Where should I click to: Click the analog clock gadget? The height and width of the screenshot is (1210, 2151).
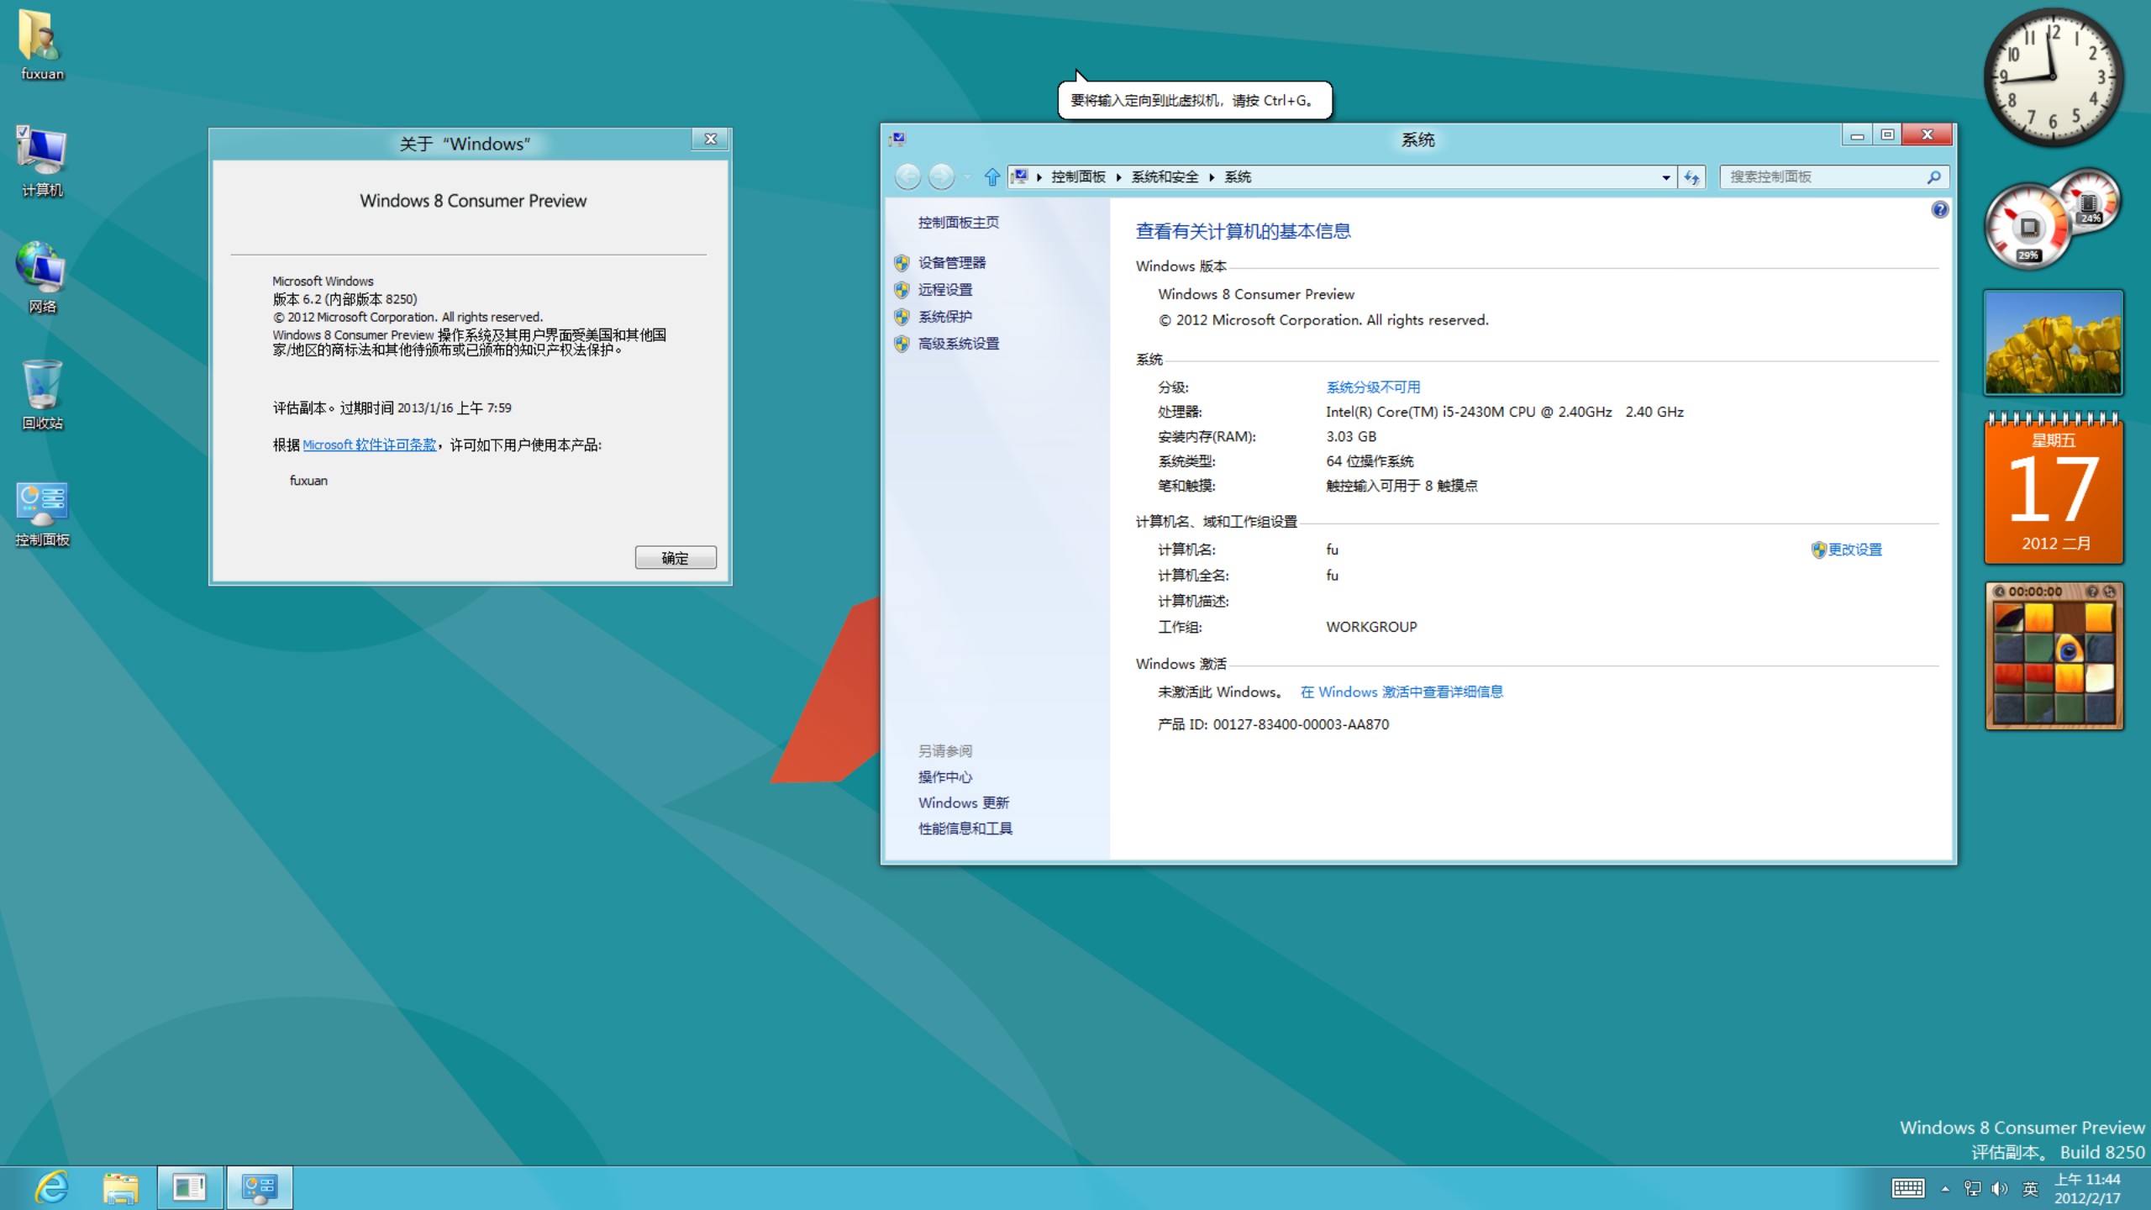click(2053, 77)
